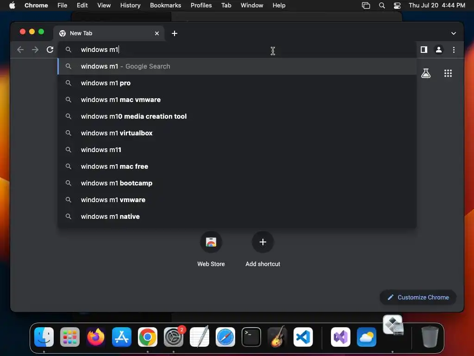Open the Boot Camp Assistant dock icon
Image resolution: width=474 pixels, height=356 pixels.
[x=393, y=325]
